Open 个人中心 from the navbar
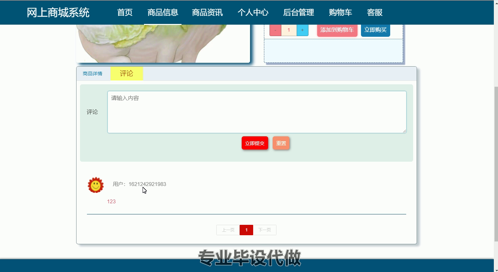The width and height of the screenshot is (498, 272). coord(253,12)
